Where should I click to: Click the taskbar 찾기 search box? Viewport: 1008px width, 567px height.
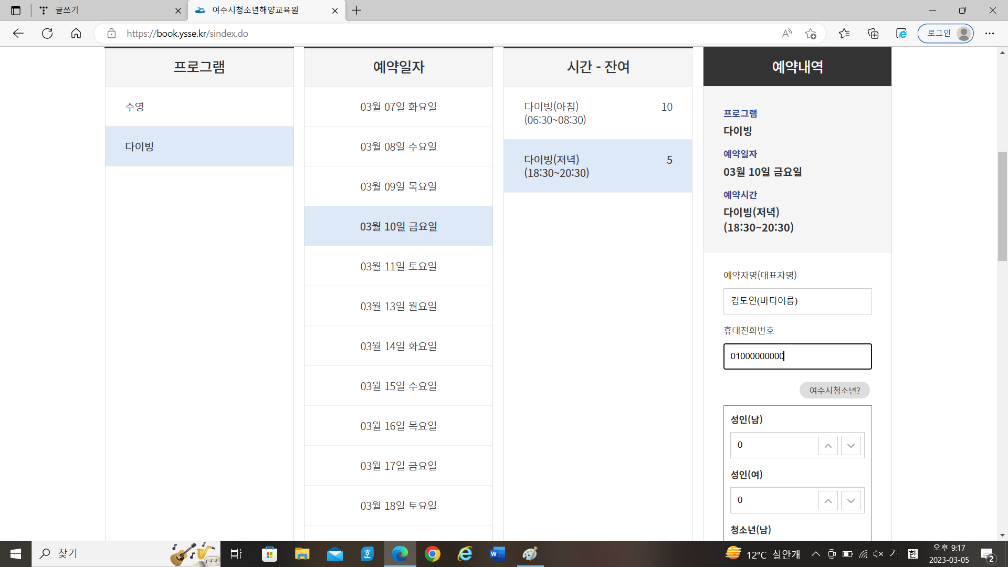pyautogui.click(x=126, y=554)
